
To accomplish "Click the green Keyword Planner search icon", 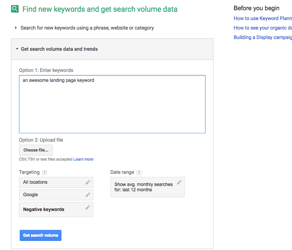I will tap(15, 9).
